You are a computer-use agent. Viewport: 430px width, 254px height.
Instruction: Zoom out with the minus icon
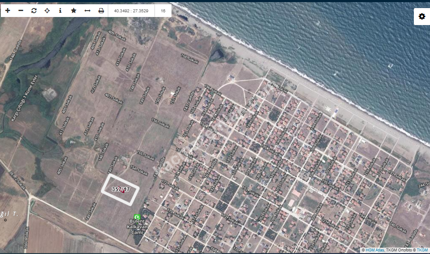coord(21,11)
